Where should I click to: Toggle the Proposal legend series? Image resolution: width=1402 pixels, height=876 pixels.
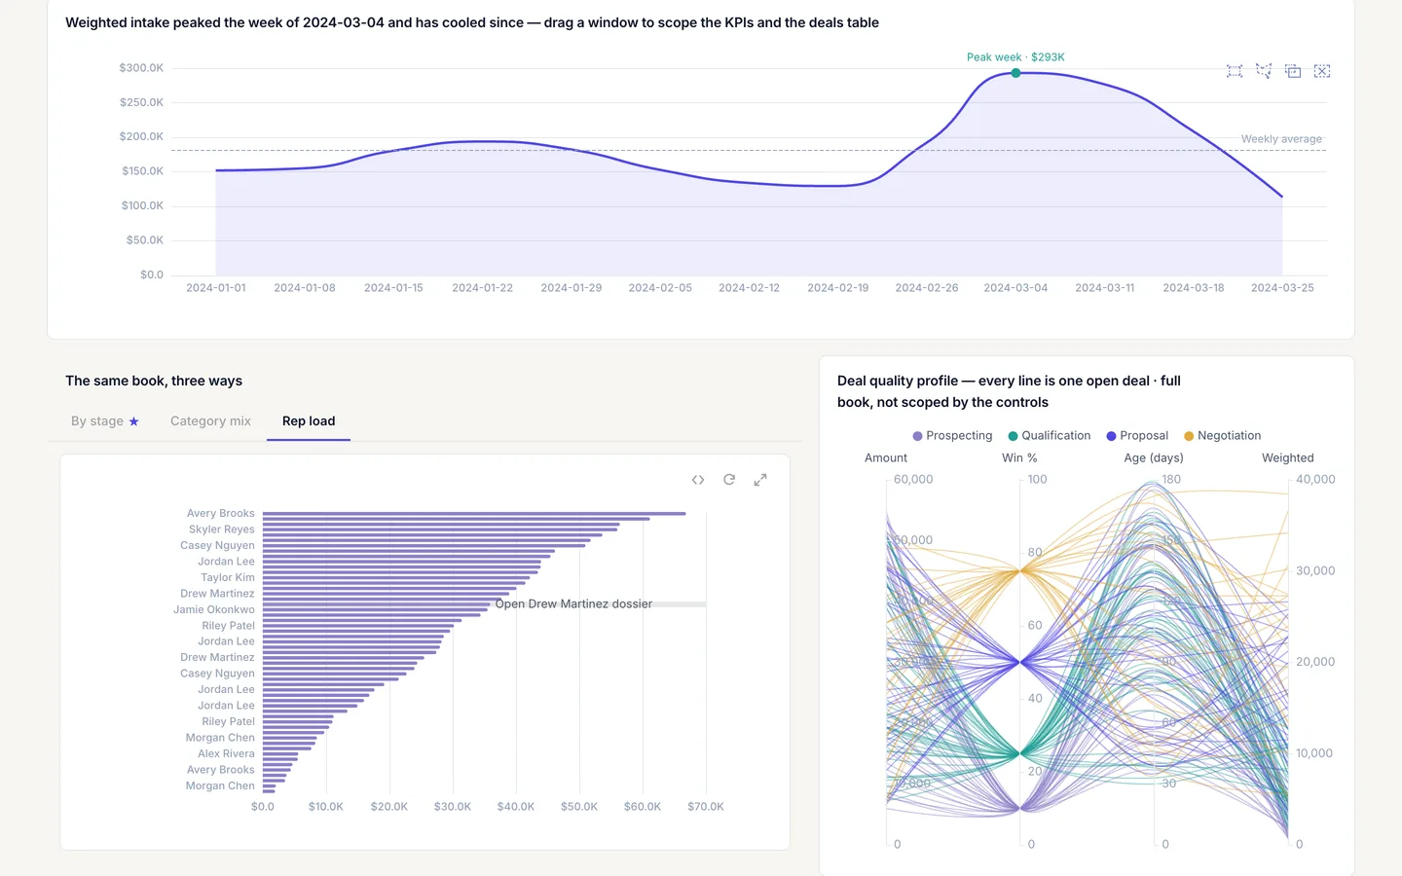tap(1137, 436)
